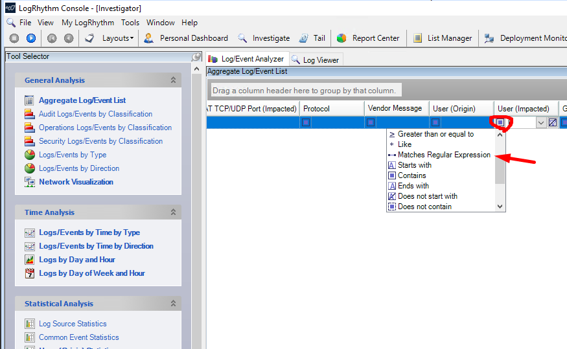Open Deployment Monitor from the toolbar
Screen dimensions: 567x349
[x=533, y=38]
